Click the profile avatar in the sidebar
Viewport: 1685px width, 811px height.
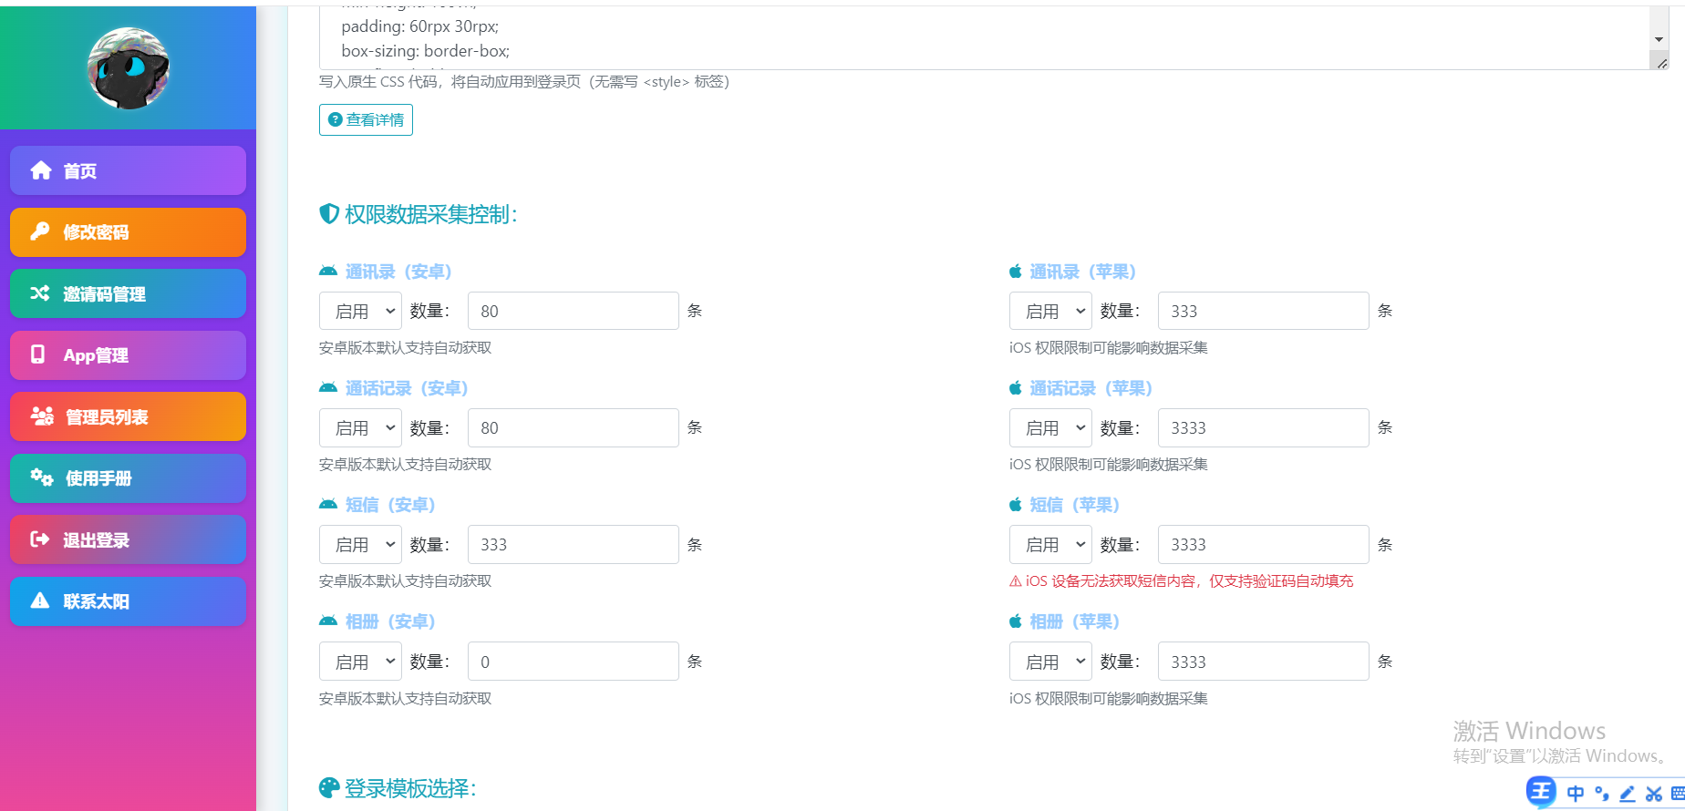tap(128, 68)
